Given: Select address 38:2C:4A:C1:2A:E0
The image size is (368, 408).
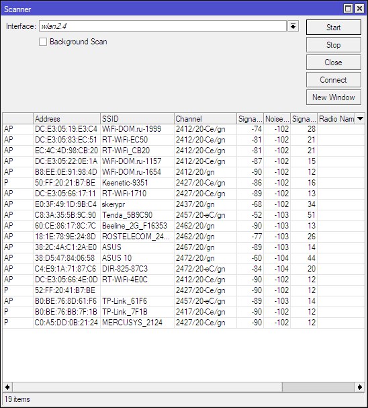Looking at the screenshot, I should pyautogui.click(x=183, y=247).
